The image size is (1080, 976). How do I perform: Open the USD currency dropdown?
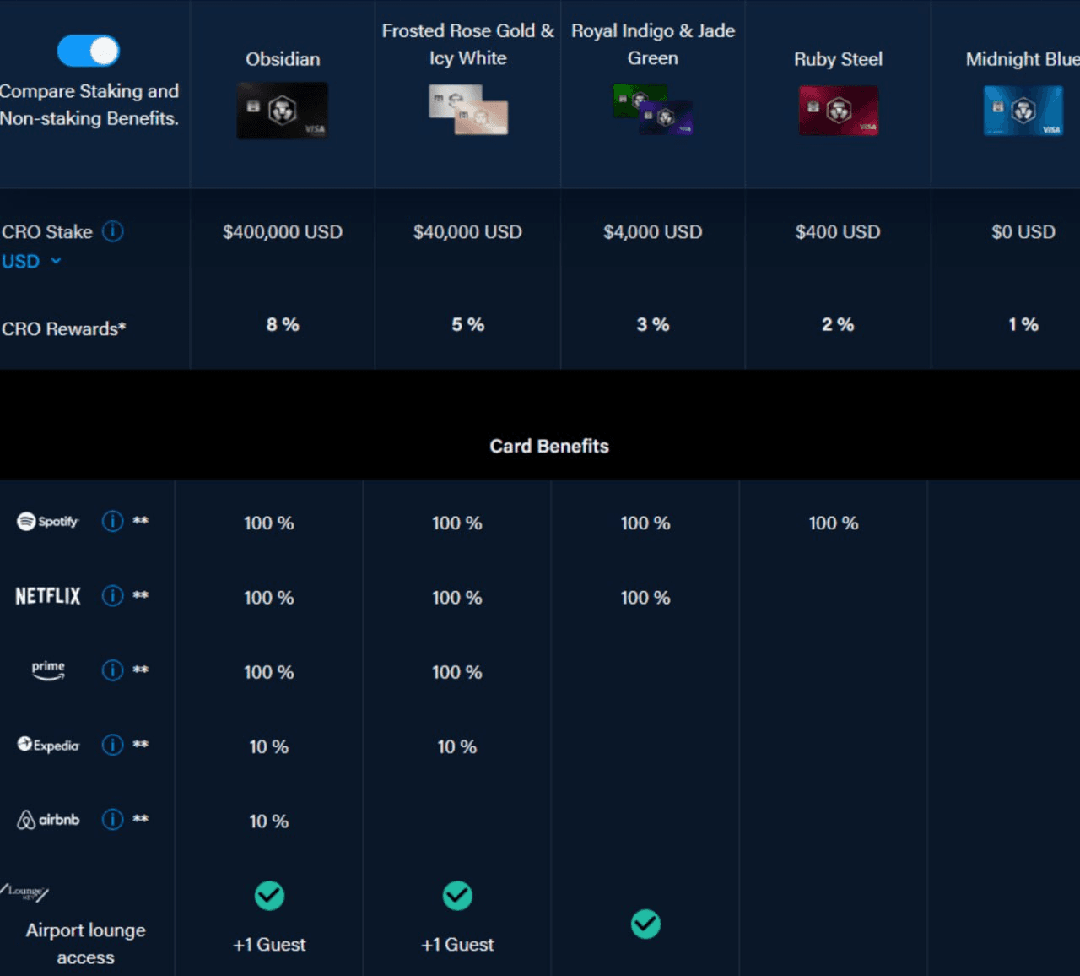tap(31, 262)
